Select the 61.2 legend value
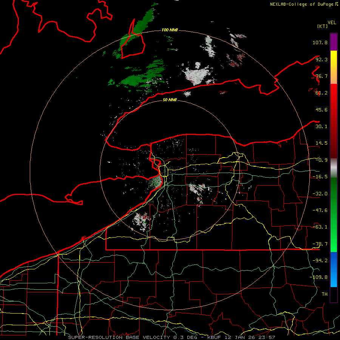This screenshot has width=340, height=340. 321,93
